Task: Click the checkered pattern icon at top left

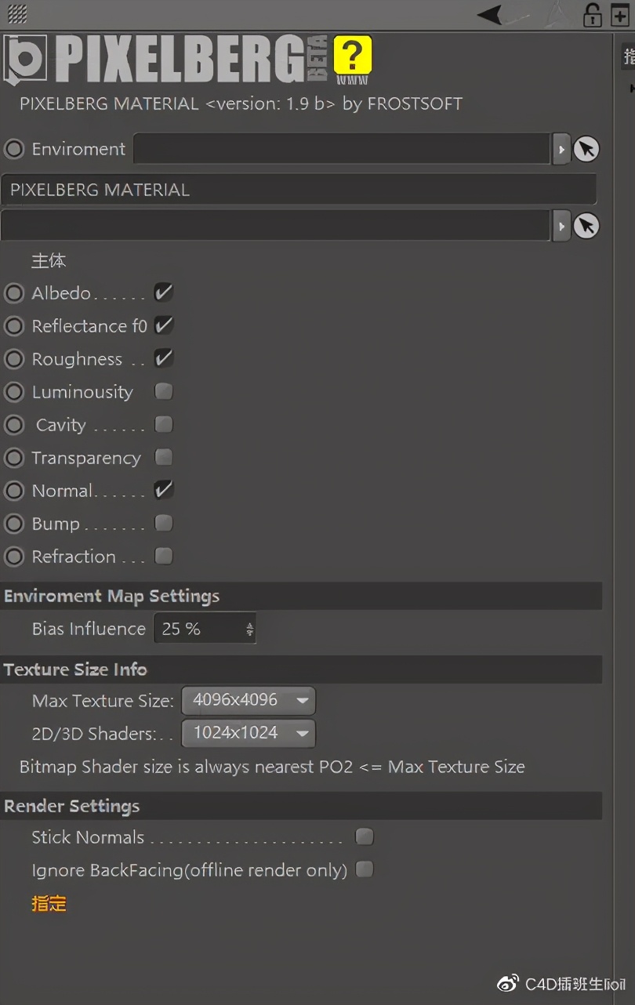Action: click(x=16, y=13)
